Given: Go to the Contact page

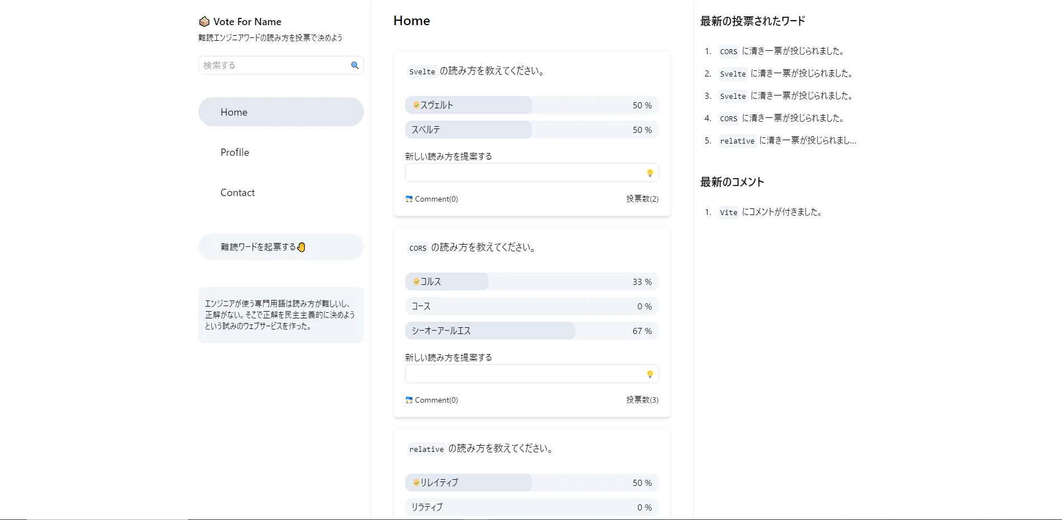Looking at the screenshot, I should tap(238, 193).
